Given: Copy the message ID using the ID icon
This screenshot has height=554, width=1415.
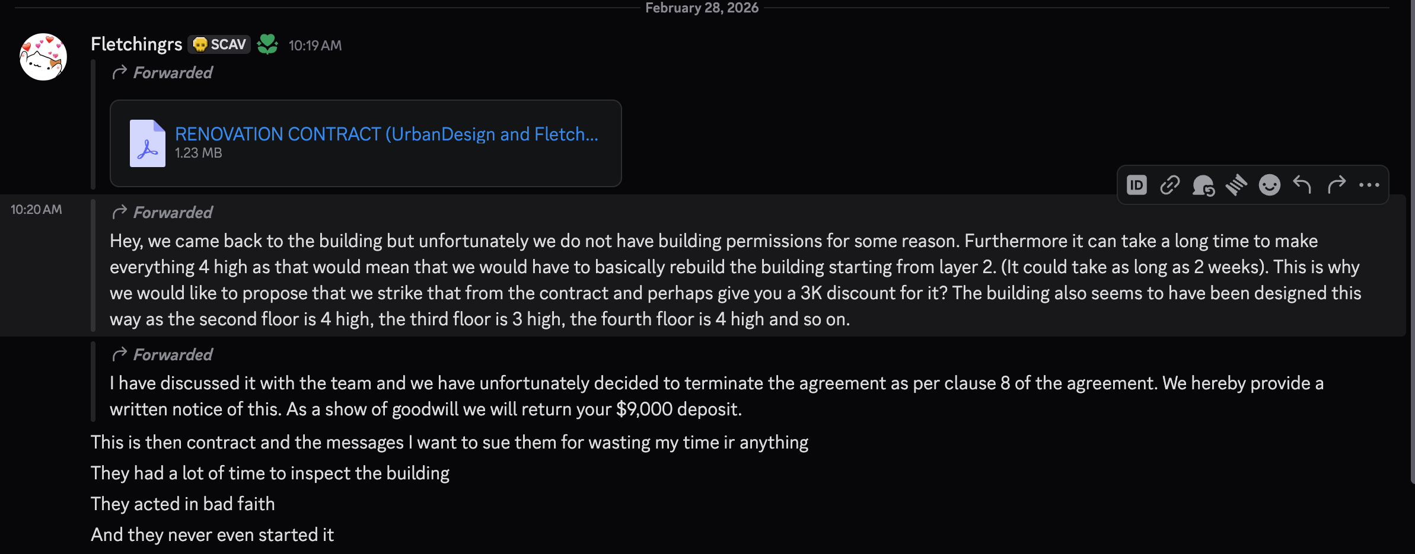Looking at the screenshot, I should point(1137,185).
